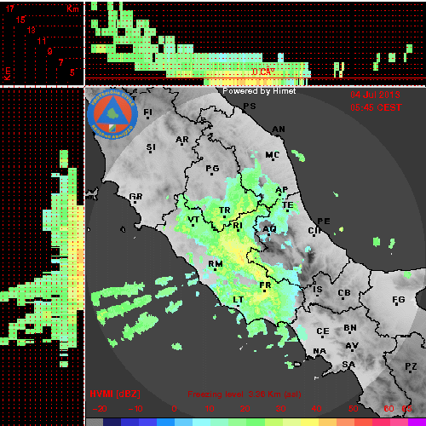Click the purple swatch ending the color bar
426x426 pixels.
[x=417, y=422]
